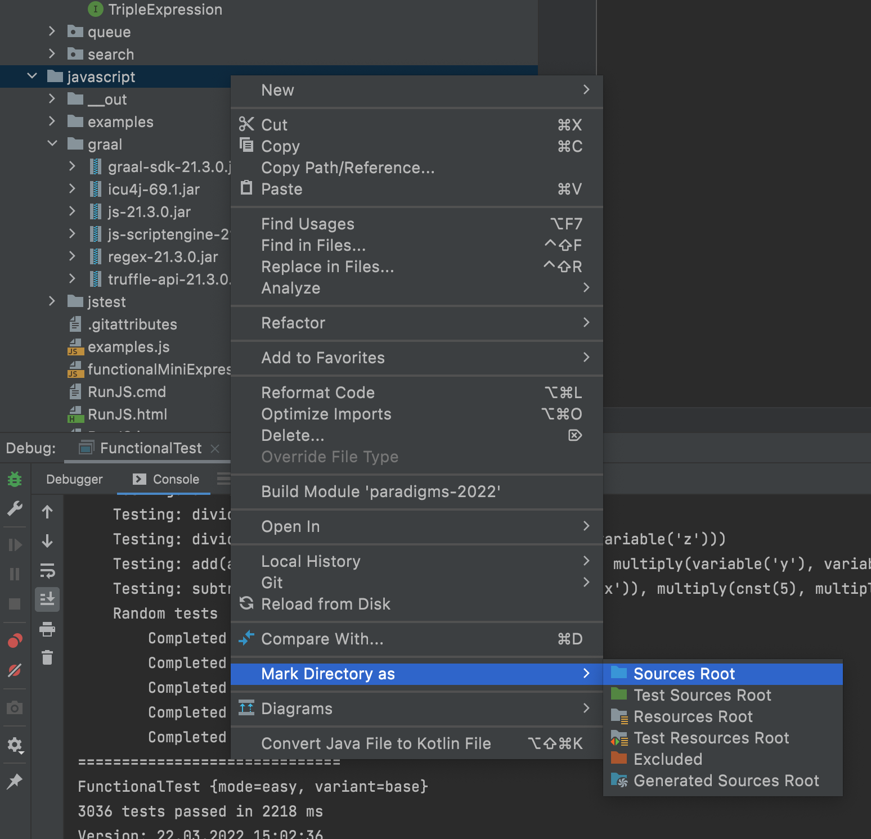Click the down arrow in console toolbar

pyautogui.click(x=47, y=541)
